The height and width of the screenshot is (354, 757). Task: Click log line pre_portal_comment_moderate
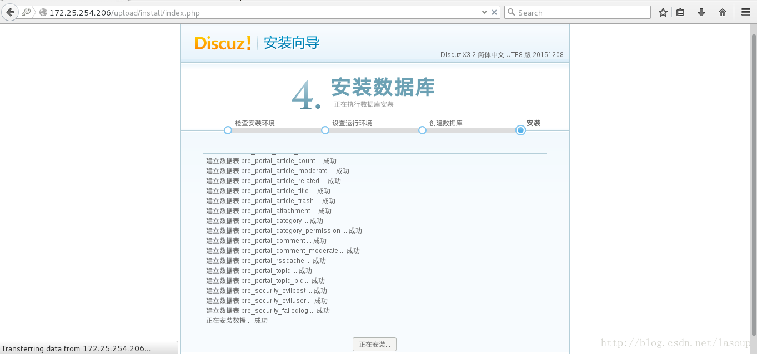click(x=283, y=251)
